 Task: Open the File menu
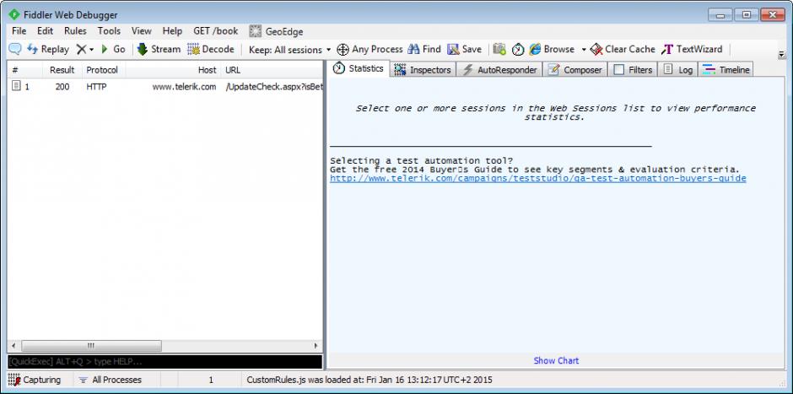(x=19, y=31)
